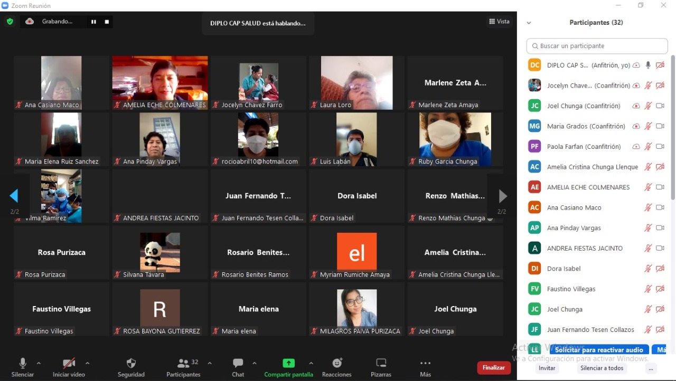Click muted mic icon for Ana Casiano Maco row

[648, 207]
